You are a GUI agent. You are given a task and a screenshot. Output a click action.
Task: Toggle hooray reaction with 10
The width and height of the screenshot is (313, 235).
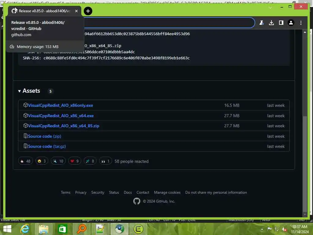pyautogui.click(x=58, y=161)
